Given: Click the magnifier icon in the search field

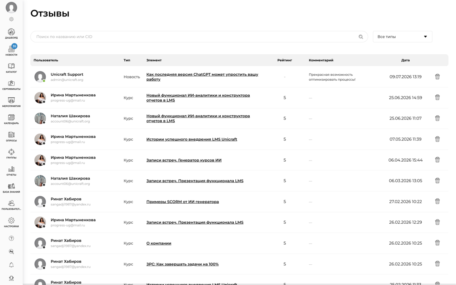Looking at the screenshot, I should click(x=361, y=37).
